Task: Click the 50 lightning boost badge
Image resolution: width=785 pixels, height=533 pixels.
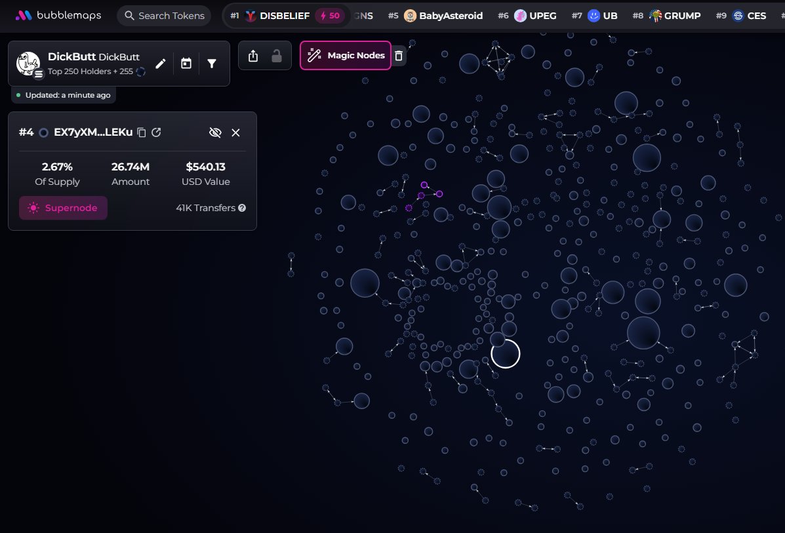Action: point(330,16)
